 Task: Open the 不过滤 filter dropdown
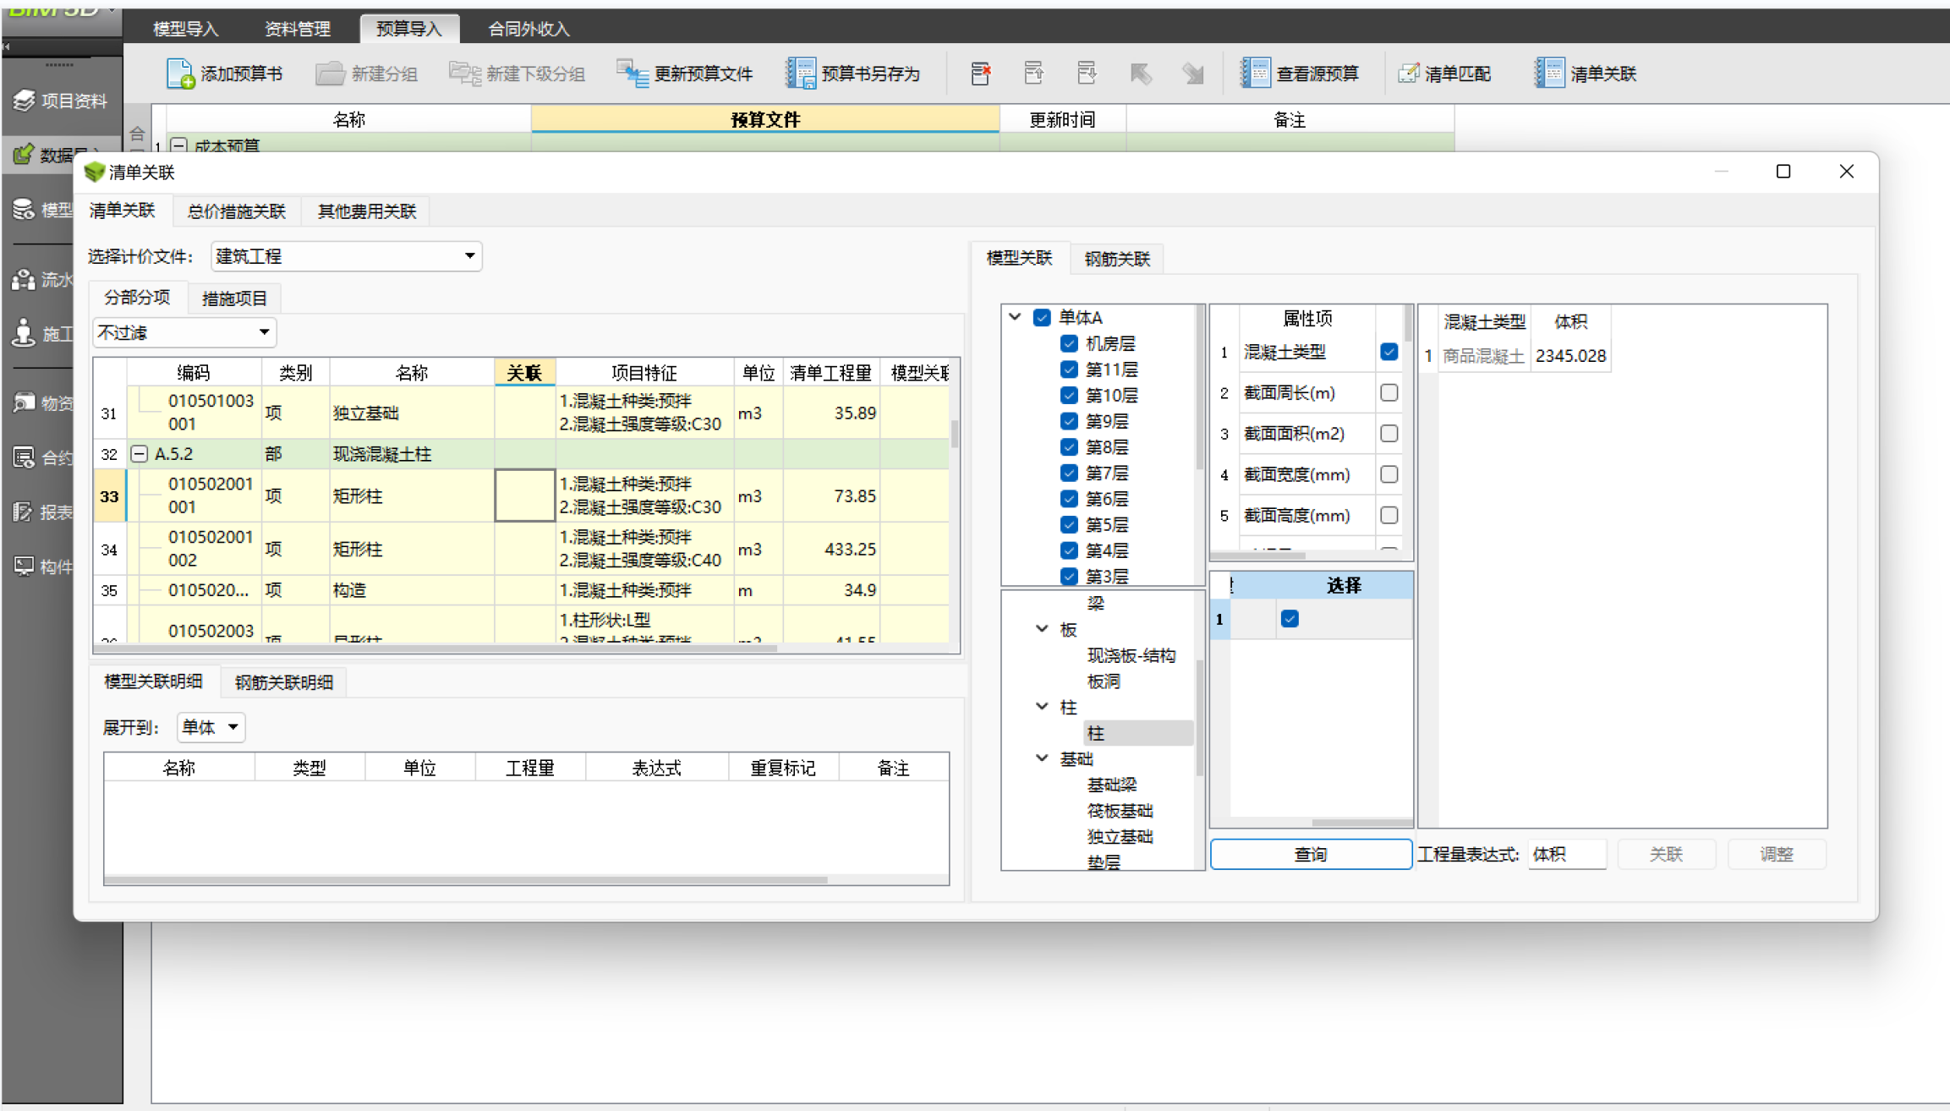tap(184, 332)
